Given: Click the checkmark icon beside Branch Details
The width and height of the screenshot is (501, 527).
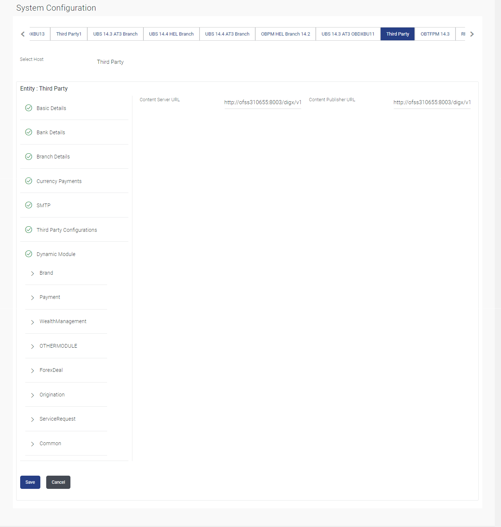Looking at the screenshot, I should click(x=29, y=157).
